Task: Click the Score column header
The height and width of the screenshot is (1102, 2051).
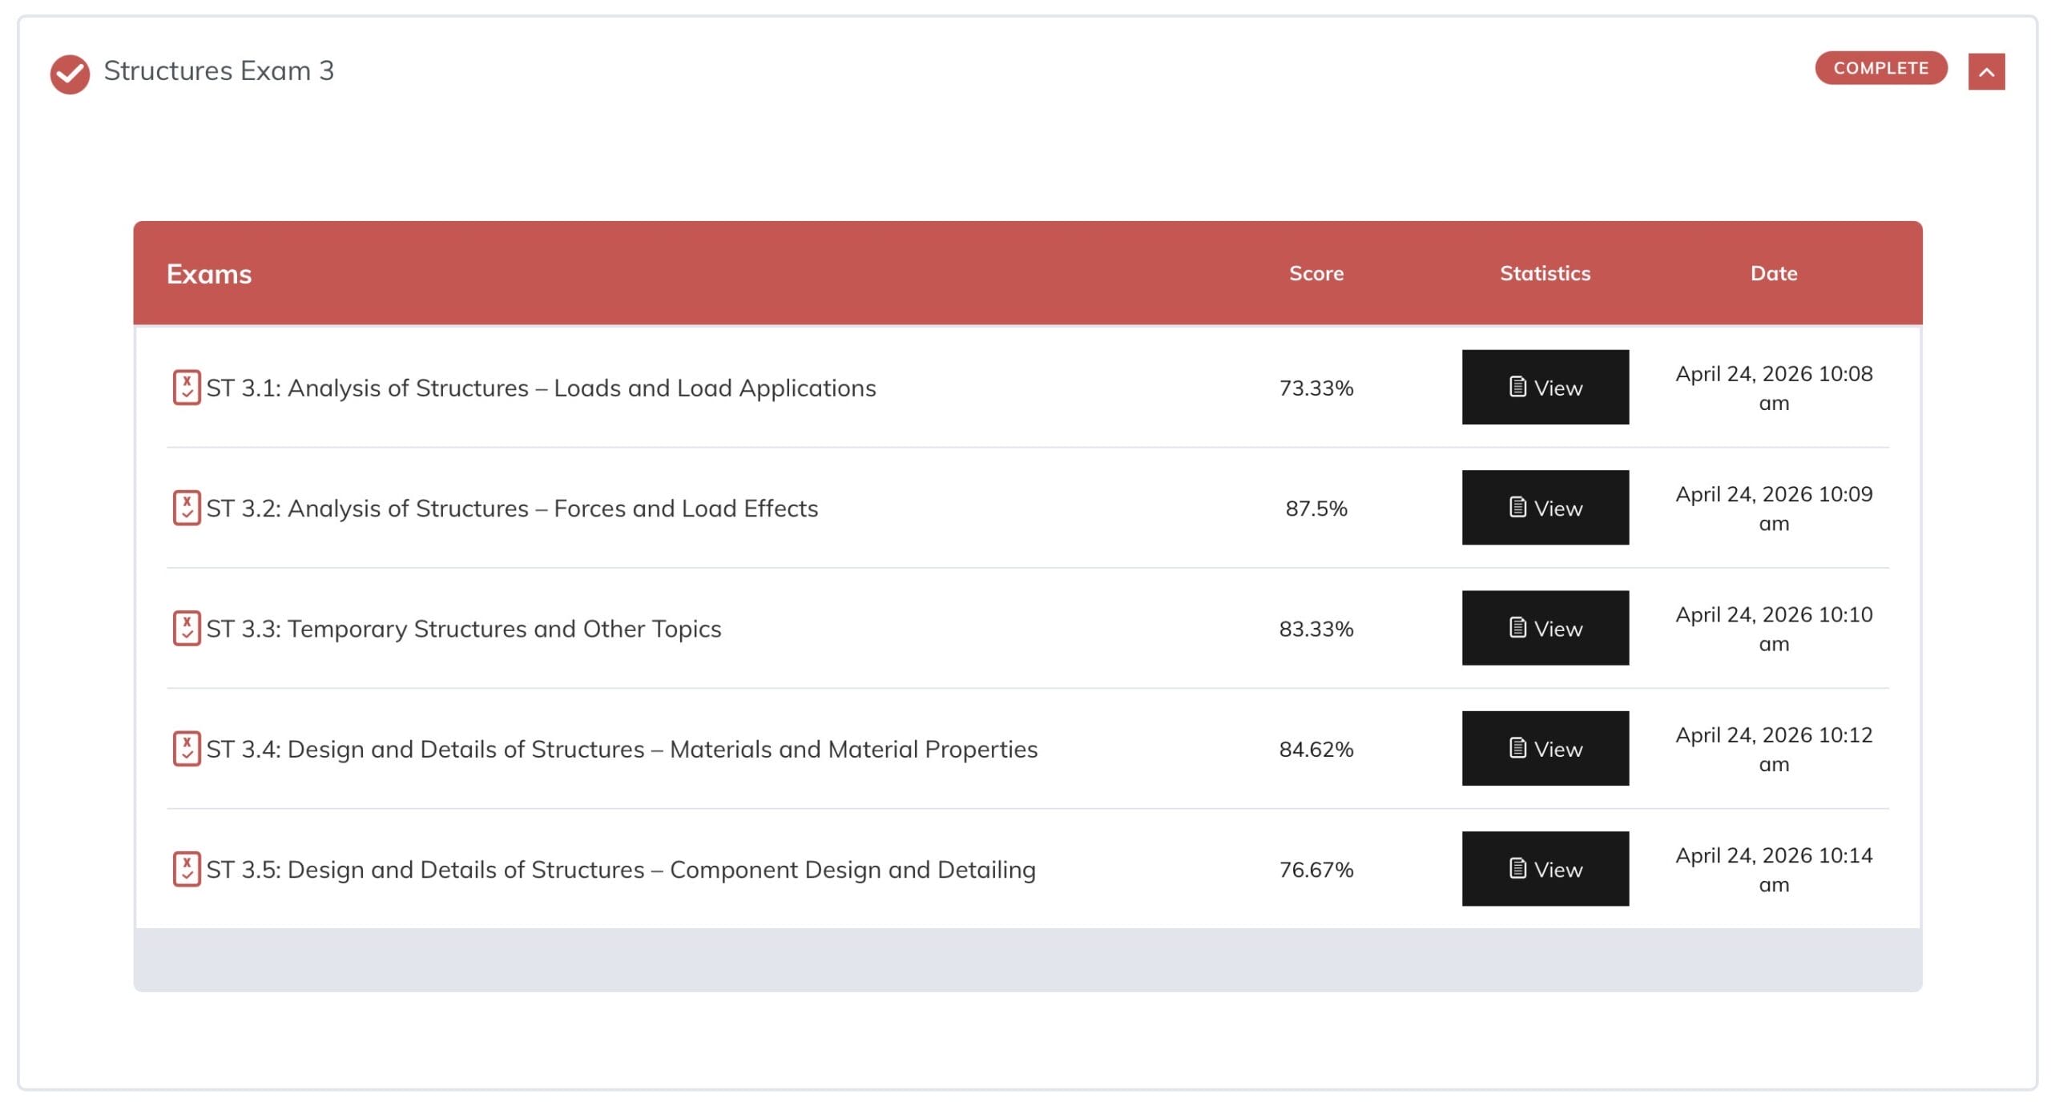Action: [1316, 273]
